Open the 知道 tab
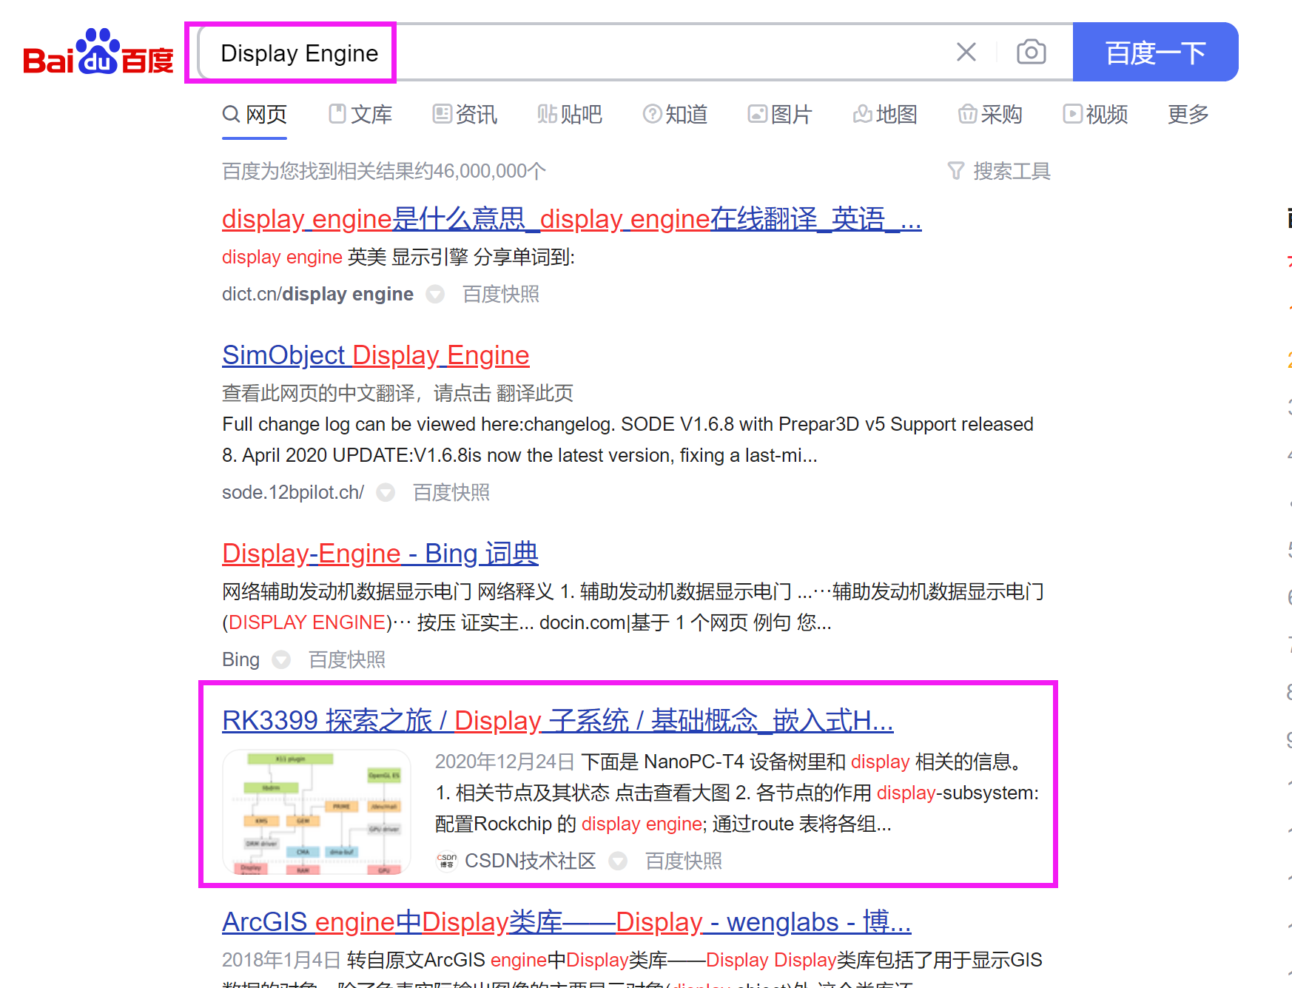This screenshot has width=1292, height=988. tap(676, 115)
